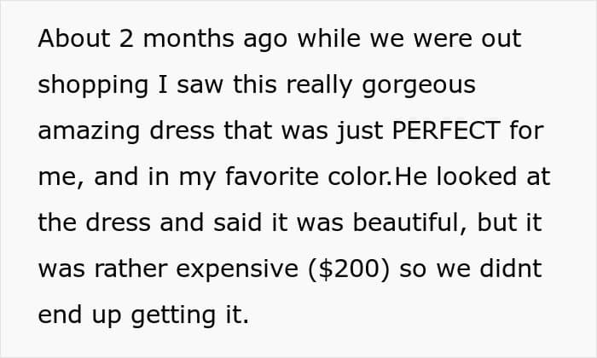Click the ($200) price text
The height and width of the screenshot is (358, 597).
(348, 269)
